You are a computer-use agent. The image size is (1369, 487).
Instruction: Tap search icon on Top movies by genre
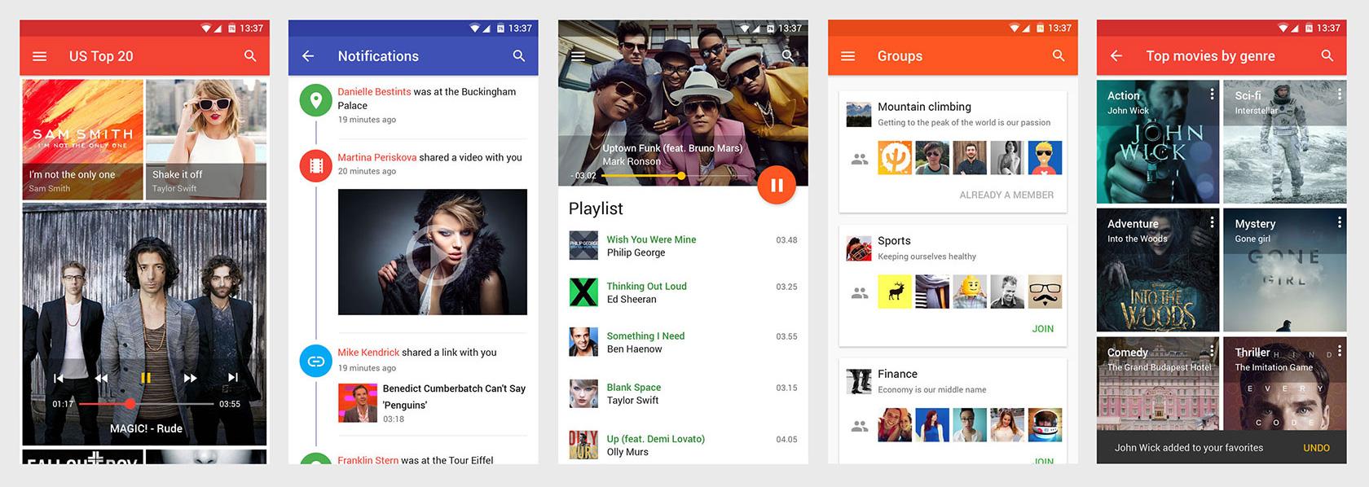pyautogui.click(x=1327, y=56)
